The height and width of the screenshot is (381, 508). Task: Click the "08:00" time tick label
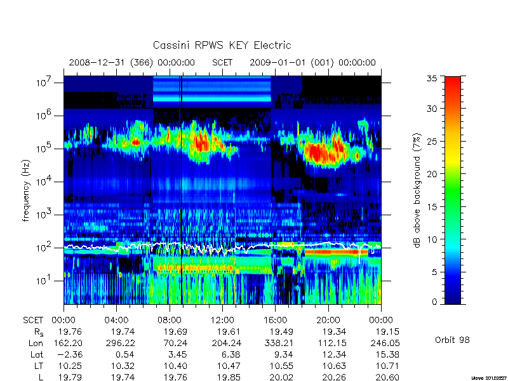pos(170,321)
